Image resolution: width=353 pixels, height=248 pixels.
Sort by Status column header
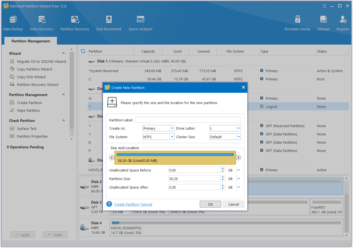coord(332,51)
